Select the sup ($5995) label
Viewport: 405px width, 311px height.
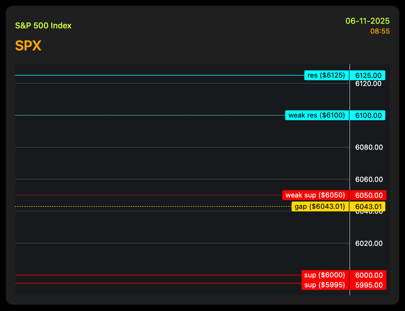point(325,285)
